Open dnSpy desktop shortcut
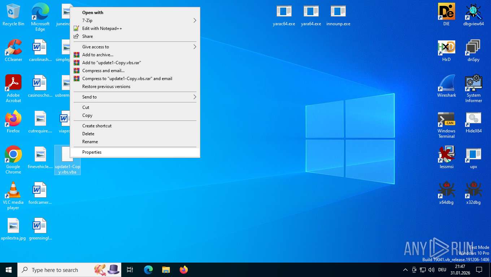Image resolution: width=491 pixels, height=277 pixels. point(473,50)
